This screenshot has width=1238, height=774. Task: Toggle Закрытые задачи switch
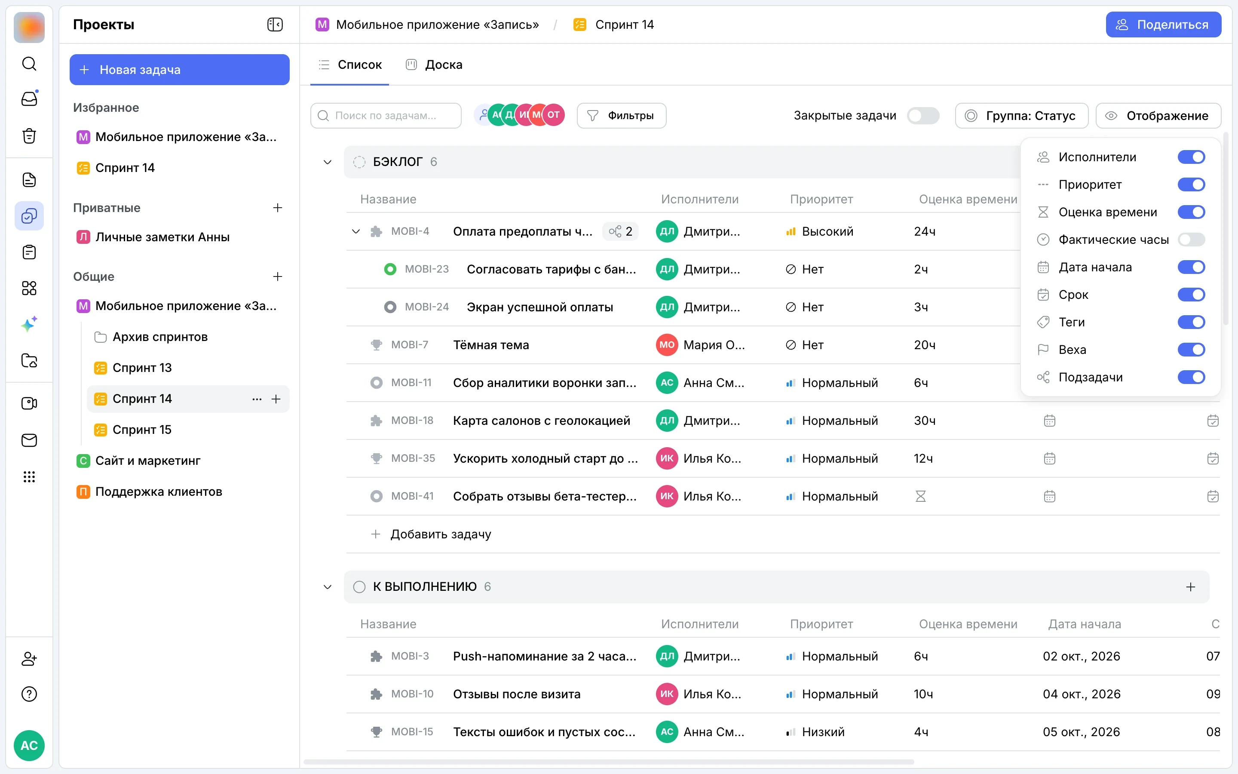coord(923,116)
